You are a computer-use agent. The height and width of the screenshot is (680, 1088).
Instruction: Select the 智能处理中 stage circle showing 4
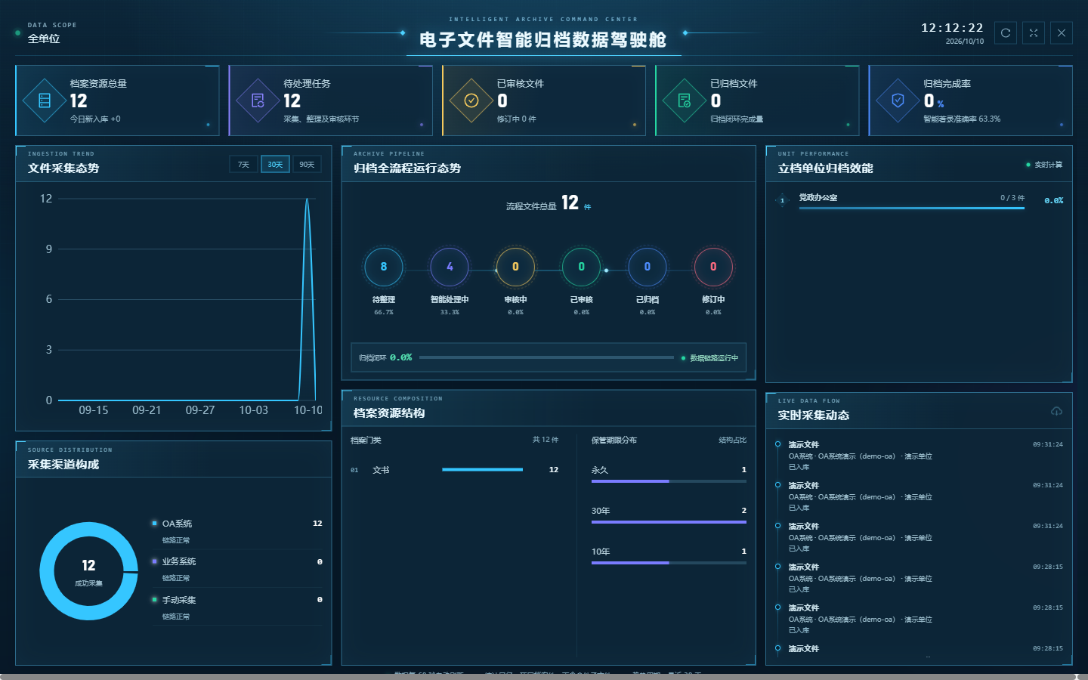point(450,267)
